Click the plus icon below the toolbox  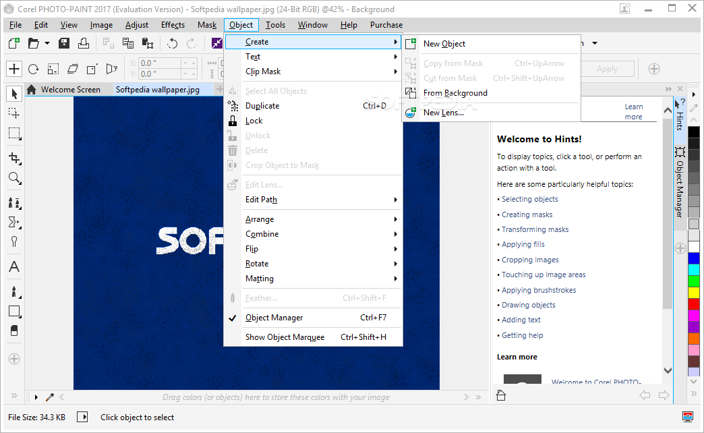(14, 359)
